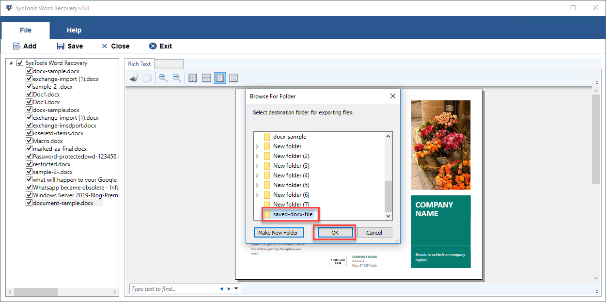The image size is (606, 302).
Task: Confirm folder selection with OK
Action: pos(335,233)
